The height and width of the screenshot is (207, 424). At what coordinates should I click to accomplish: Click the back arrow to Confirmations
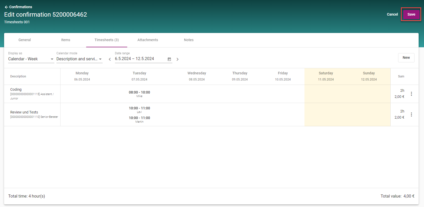coord(6,7)
